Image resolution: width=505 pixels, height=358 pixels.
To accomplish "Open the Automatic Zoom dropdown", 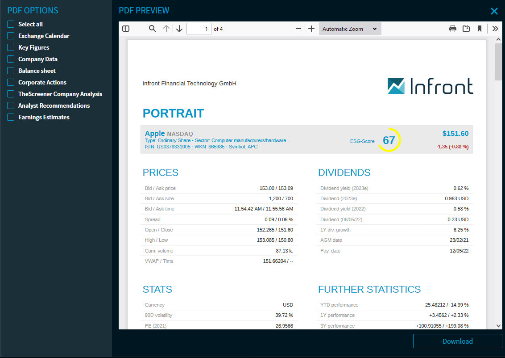I will click(x=350, y=29).
